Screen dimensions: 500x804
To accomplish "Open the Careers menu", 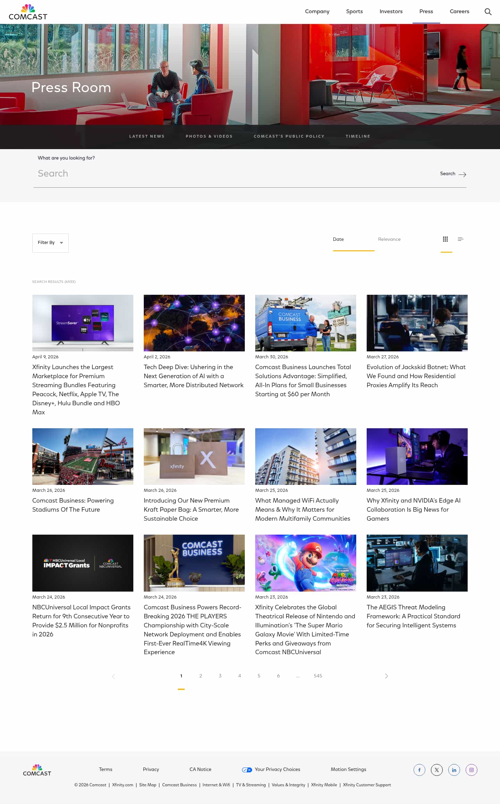I will point(459,11).
